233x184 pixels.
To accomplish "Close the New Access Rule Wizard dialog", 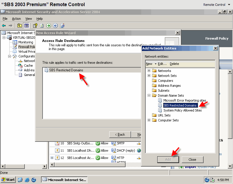I will point(178,33).
